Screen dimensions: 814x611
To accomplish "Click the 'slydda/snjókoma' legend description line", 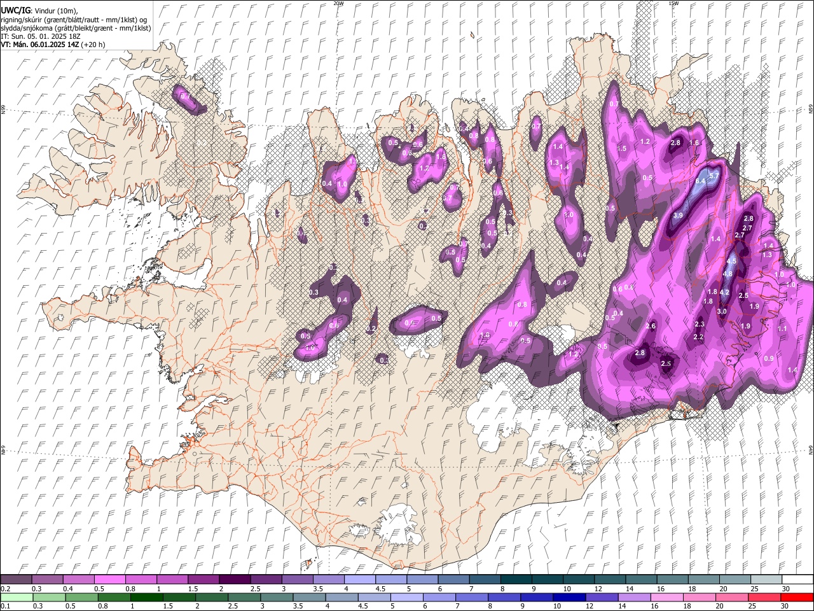I will (x=76, y=28).
